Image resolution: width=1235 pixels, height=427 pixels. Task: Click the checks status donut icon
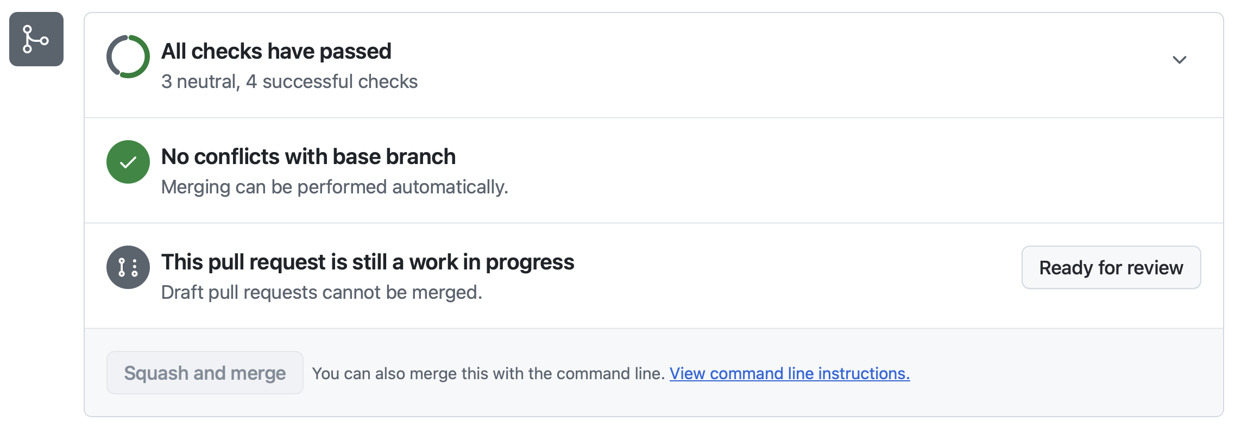128,56
